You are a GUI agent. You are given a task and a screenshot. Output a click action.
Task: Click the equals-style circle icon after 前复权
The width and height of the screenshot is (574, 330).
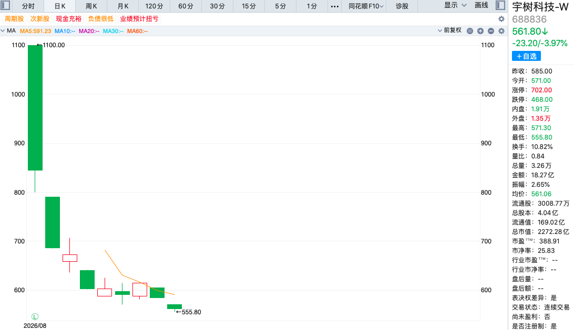(470, 31)
